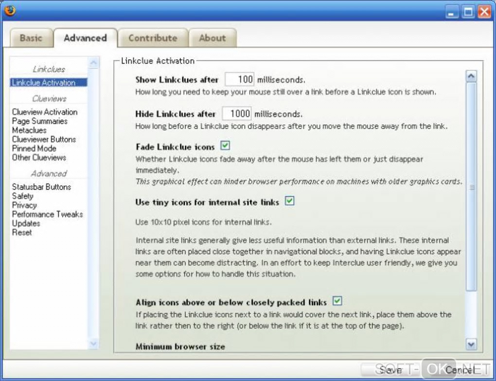Open Privacy settings
496x381 pixels.
click(x=24, y=205)
